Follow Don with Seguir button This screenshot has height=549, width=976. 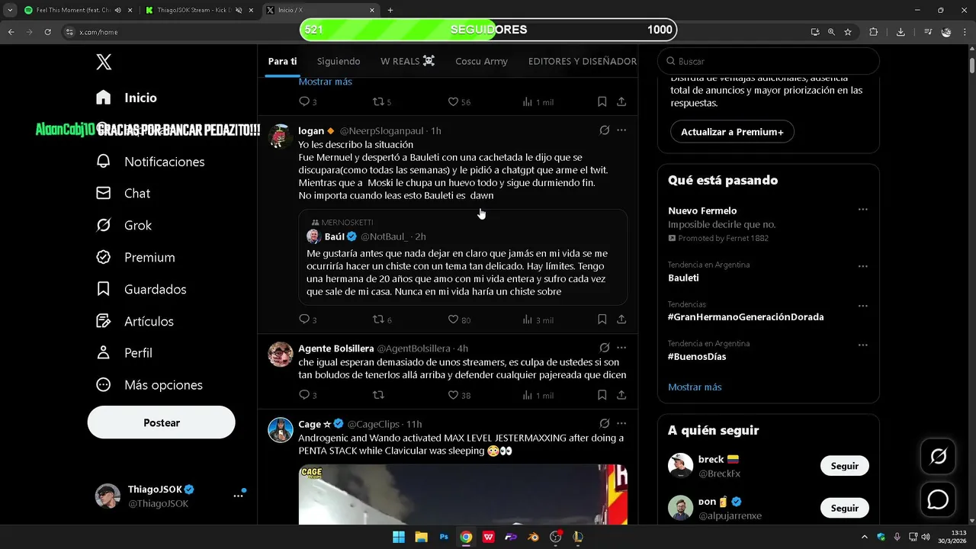[x=845, y=508]
